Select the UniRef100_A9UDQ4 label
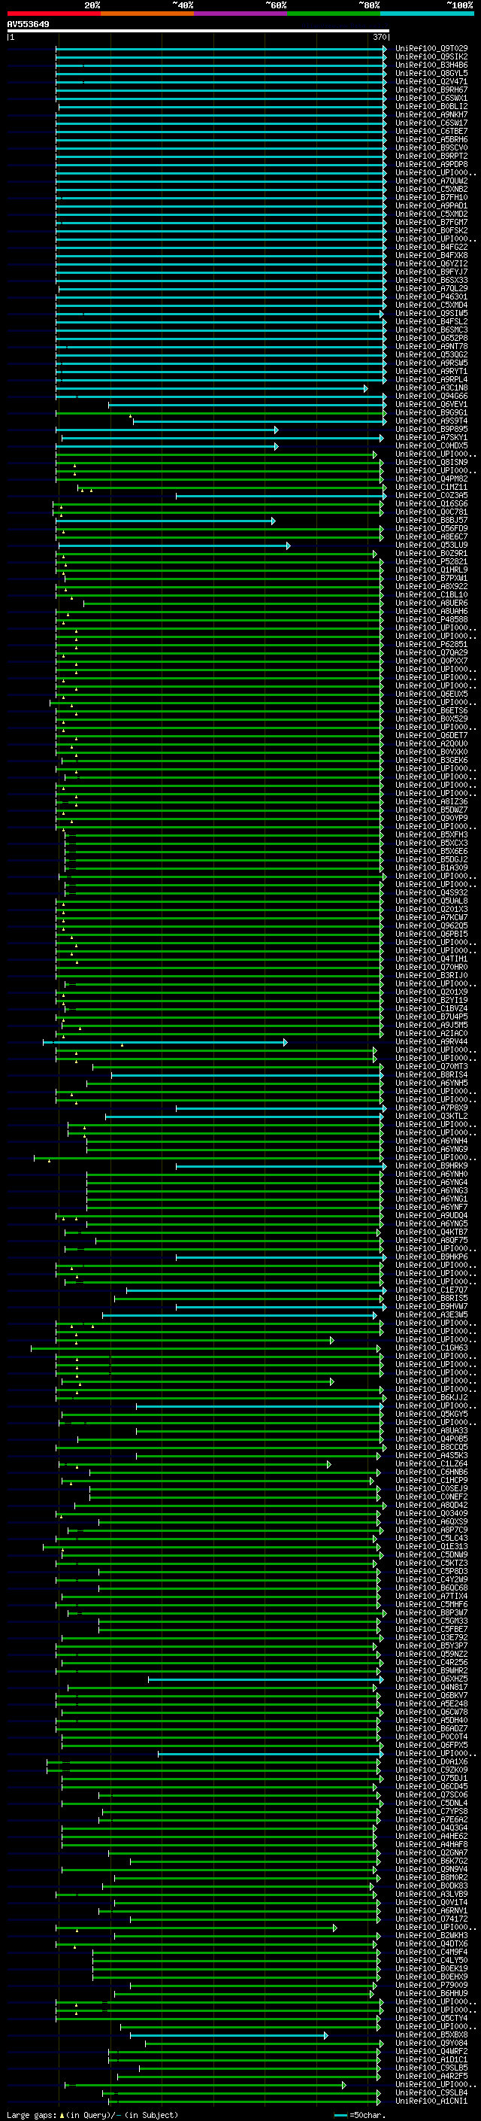This screenshot has width=481, height=2121. pyautogui.click(x=431, y=1215)
